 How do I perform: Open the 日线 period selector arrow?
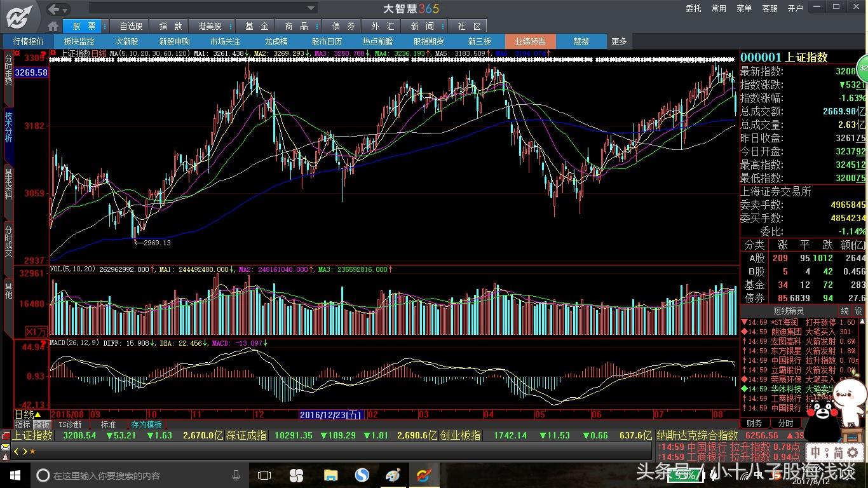[37, 415]
